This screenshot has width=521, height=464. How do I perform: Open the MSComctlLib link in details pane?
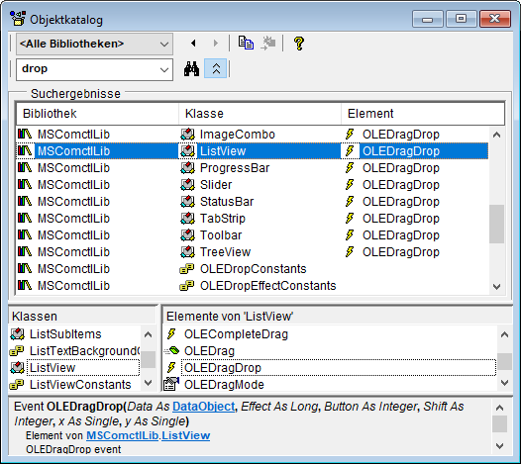click(122, 435)
